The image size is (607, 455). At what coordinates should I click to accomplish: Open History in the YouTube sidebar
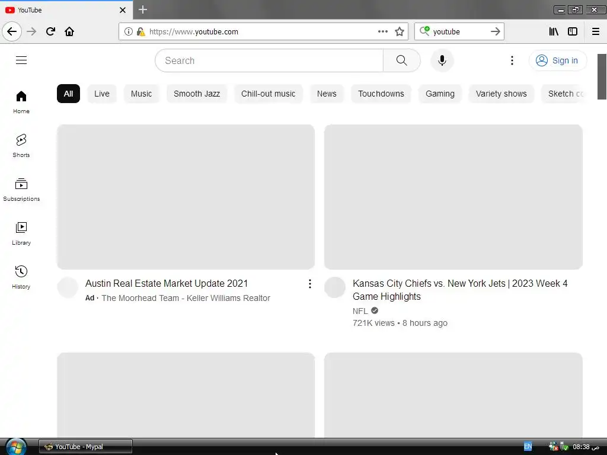click(x=21, y=277)
